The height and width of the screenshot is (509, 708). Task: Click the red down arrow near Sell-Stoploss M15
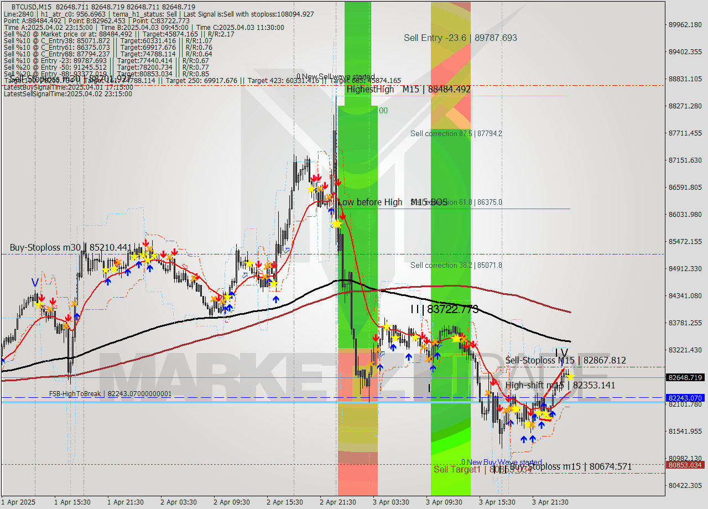click(x=493, y=382)
